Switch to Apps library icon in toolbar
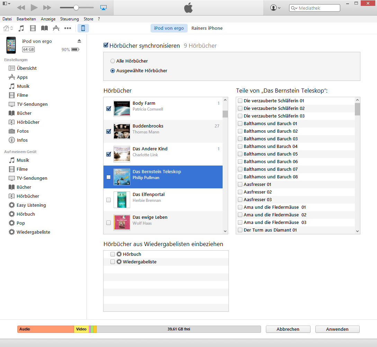The image size is (377, 347). tap(56, 28)
